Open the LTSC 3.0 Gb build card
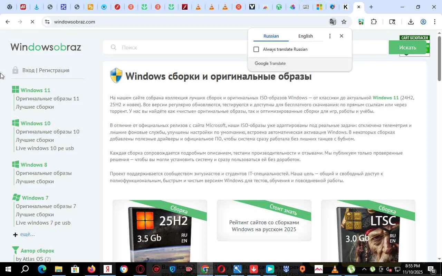The height and width of the screenshot is (276, 442). [x=368, y=231]
